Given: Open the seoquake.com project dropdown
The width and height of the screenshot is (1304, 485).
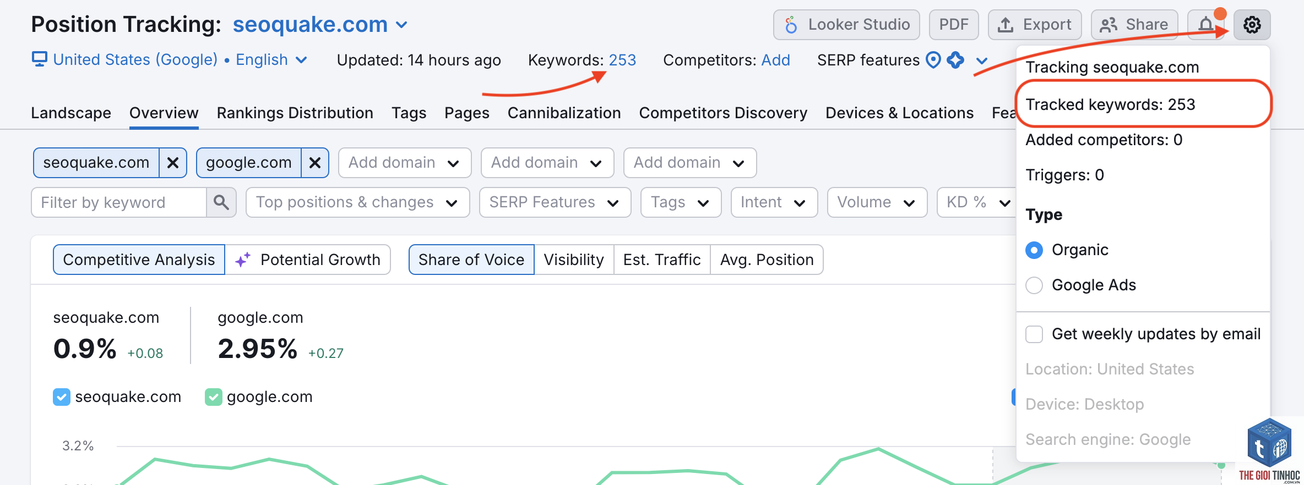Looking at the screenshot, I should [320, 25].
